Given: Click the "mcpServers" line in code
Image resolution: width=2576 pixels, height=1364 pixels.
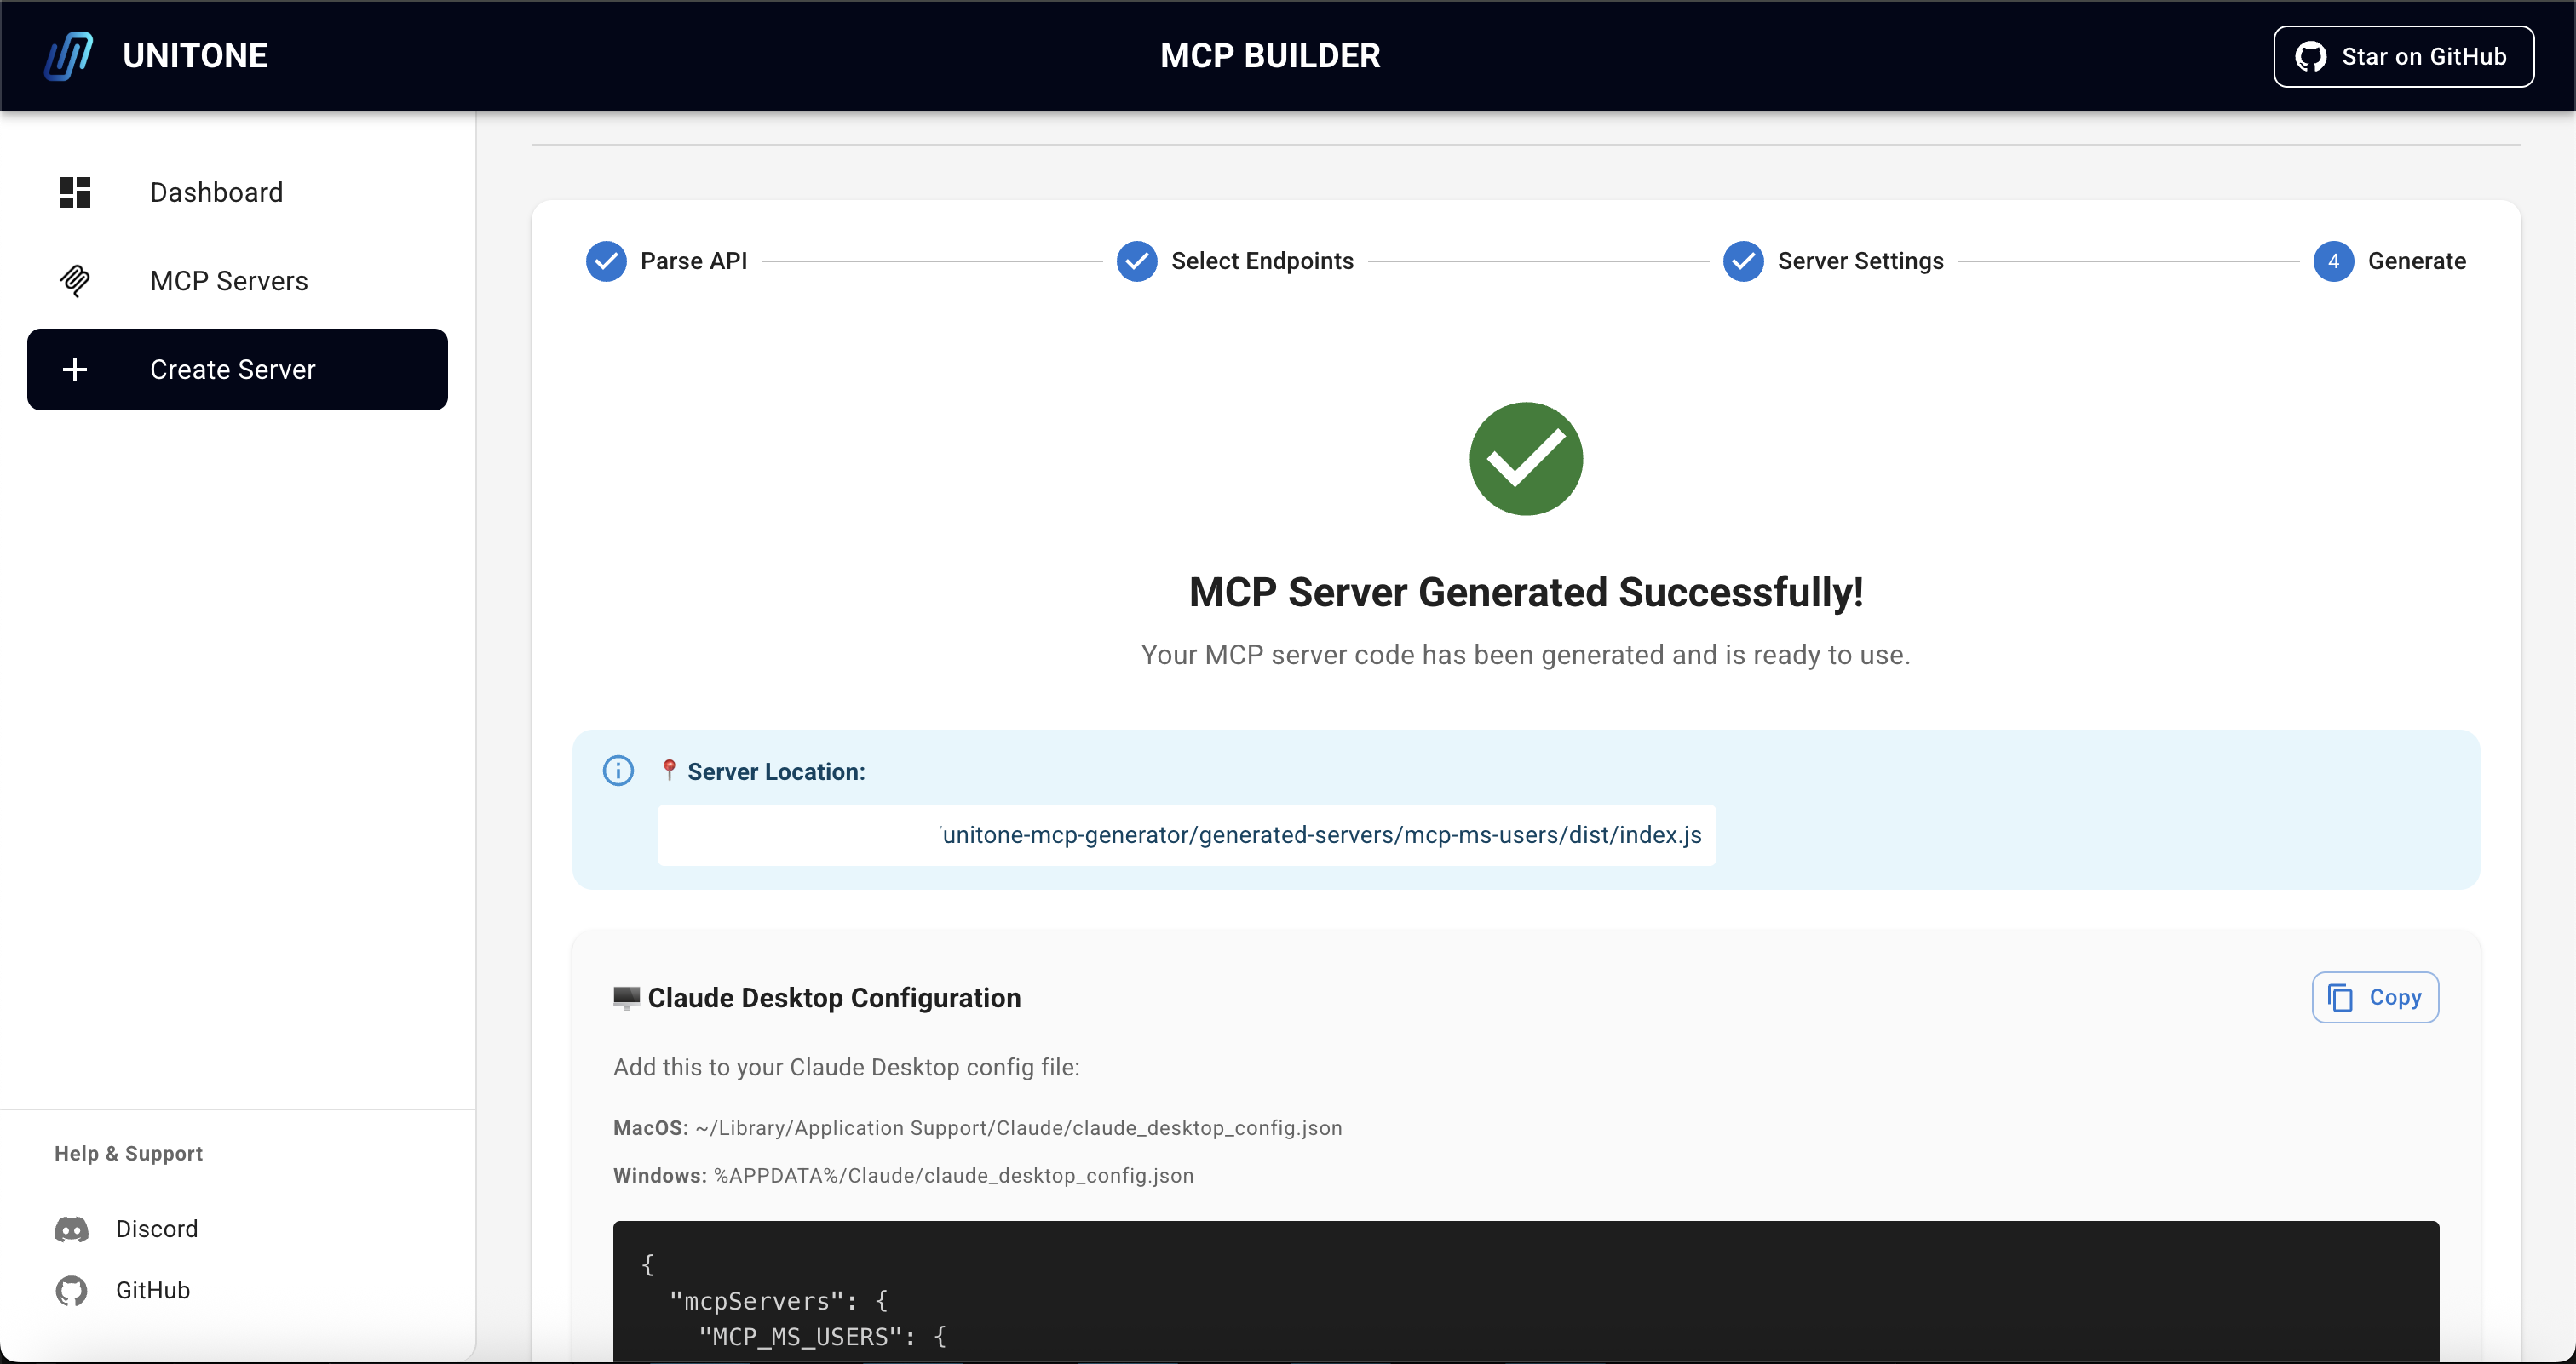Looking at the screenshot, I should pos(777,1301).
